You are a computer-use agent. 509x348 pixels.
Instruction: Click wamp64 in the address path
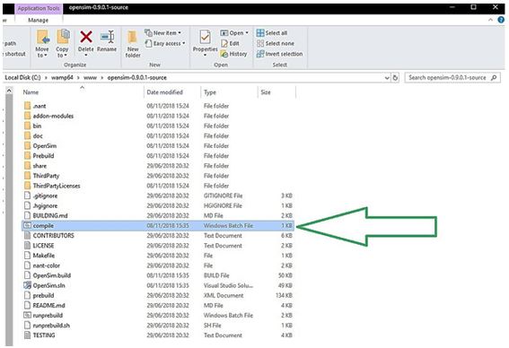pos(62,78)
